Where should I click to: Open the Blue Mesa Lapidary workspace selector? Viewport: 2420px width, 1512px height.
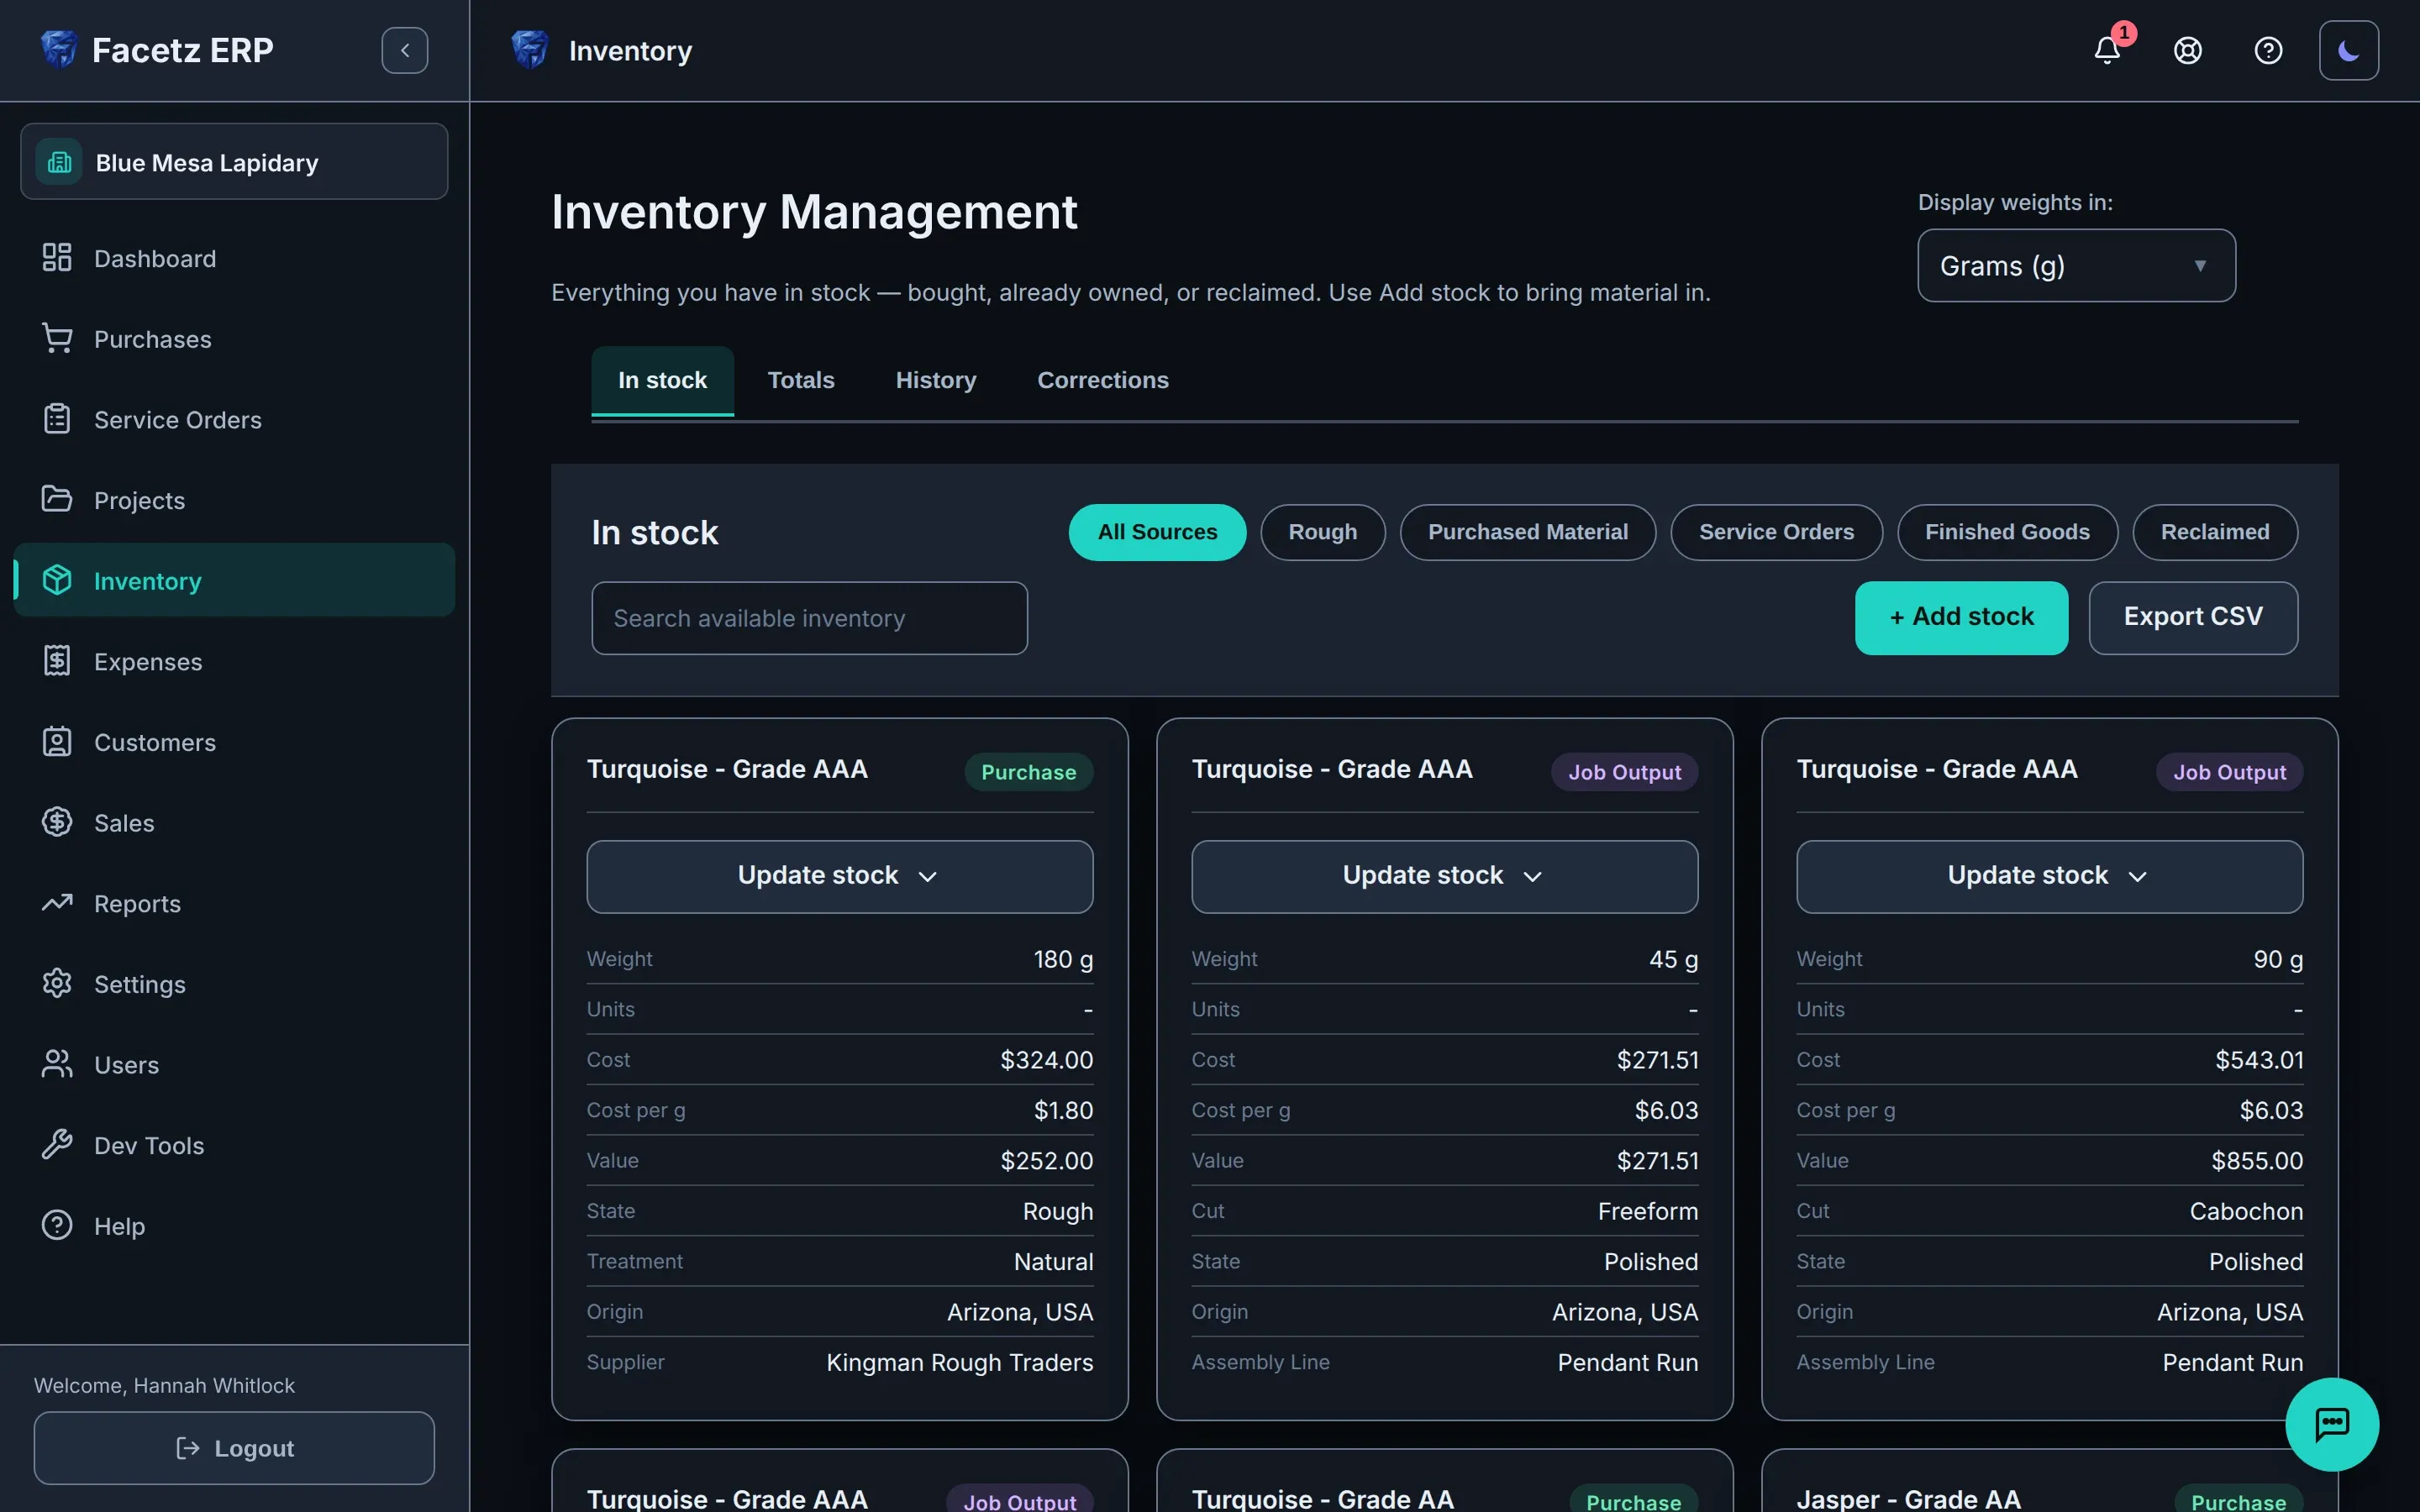(234, 162)
